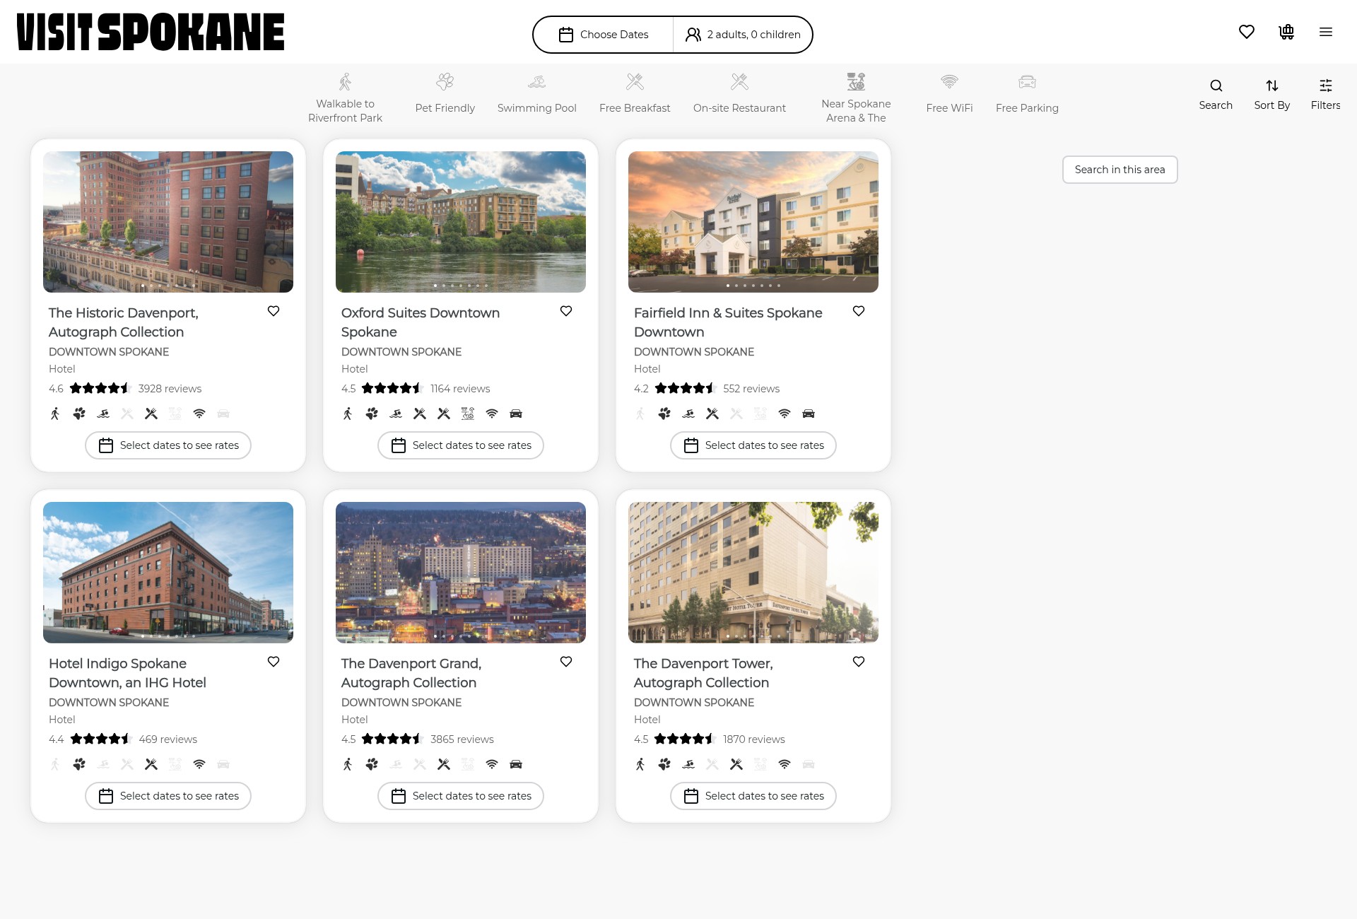This screenshot has height=919, width=1357.
Task: Click the walking icon on Historic Davenport card
Action: click(x=55, y=414)
